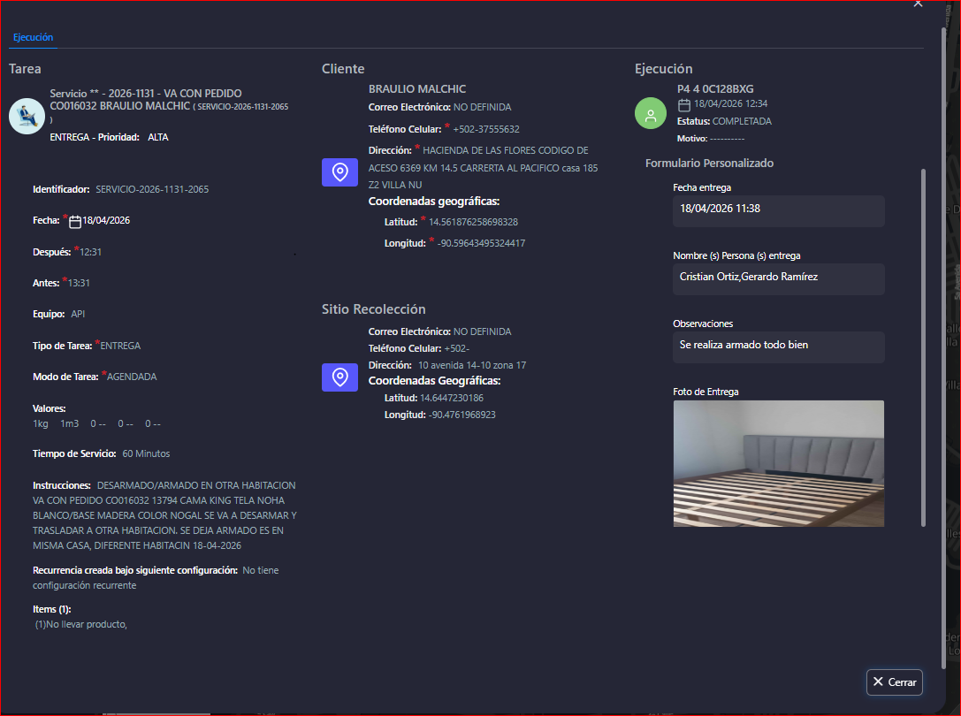Switch to the Ejecución tab
Screen dimensions: 961x716
(x=33, y=37)
